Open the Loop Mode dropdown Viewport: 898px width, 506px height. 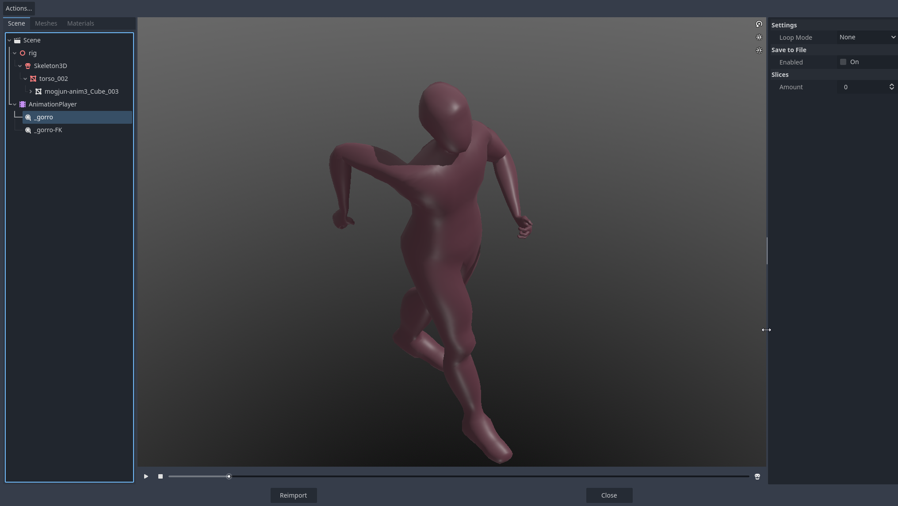867,38
